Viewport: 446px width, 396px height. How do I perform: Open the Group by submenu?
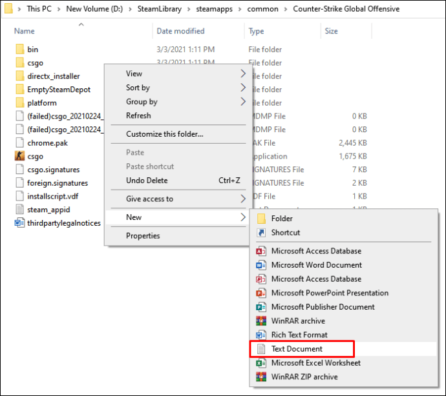click(x=178, y=102)
